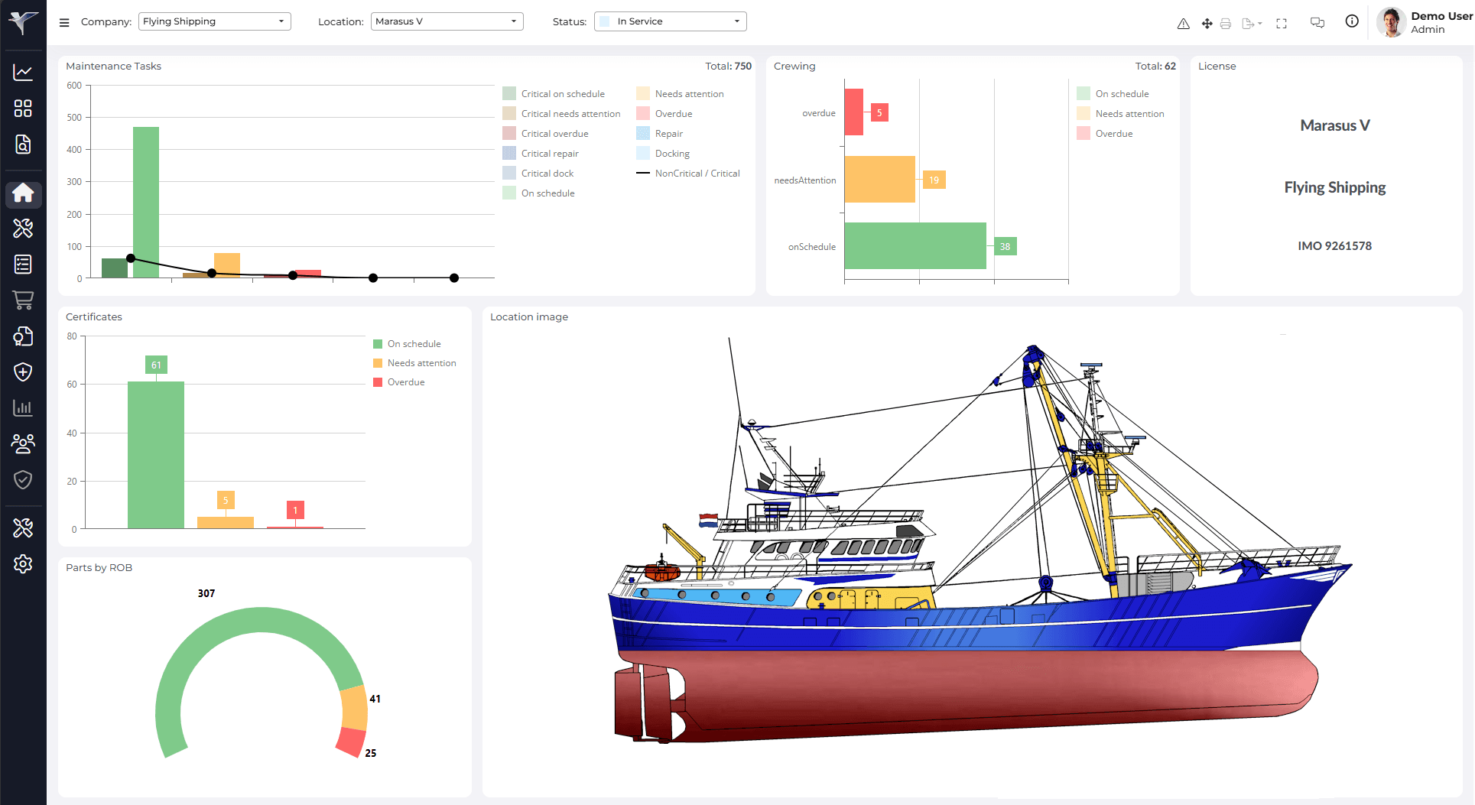Click the red overdue bar in Crewing chart
The image size is (1475, 805).
coord(854,112)
